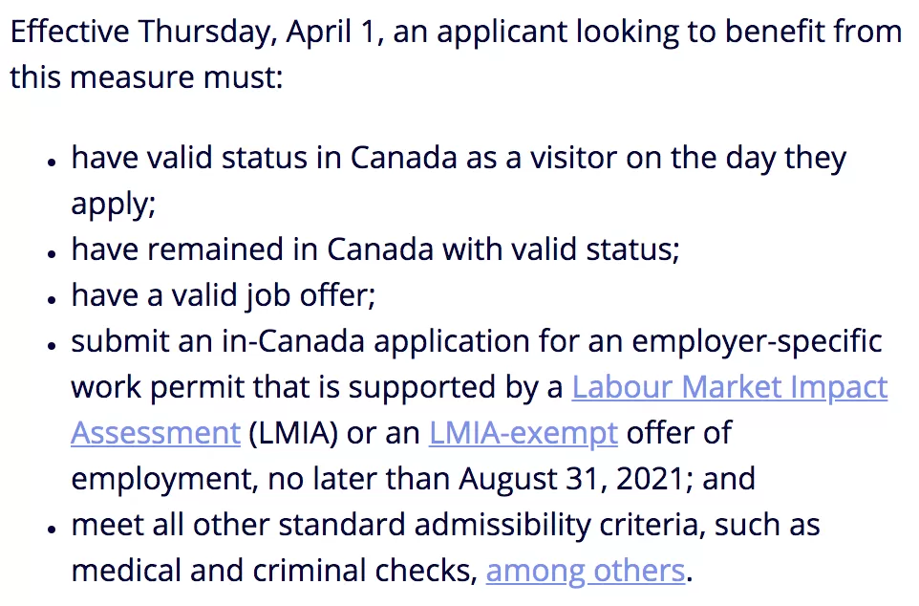Click the phrase 'this measure must:'

pyautogui.click(x=146, y=76)
